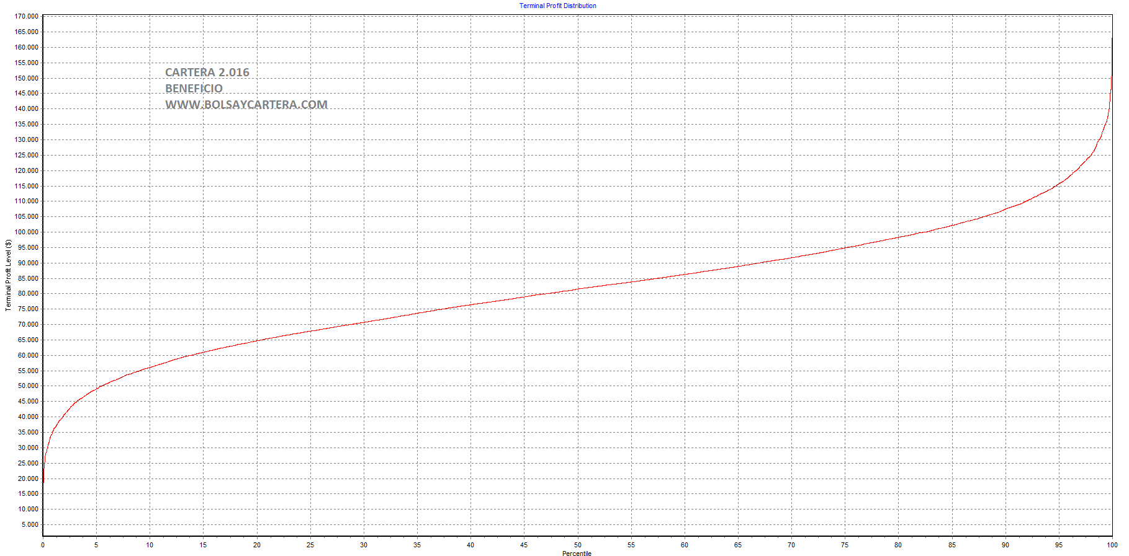
Task: Click the y-axis value 170.000
Action: pos(27,16)
